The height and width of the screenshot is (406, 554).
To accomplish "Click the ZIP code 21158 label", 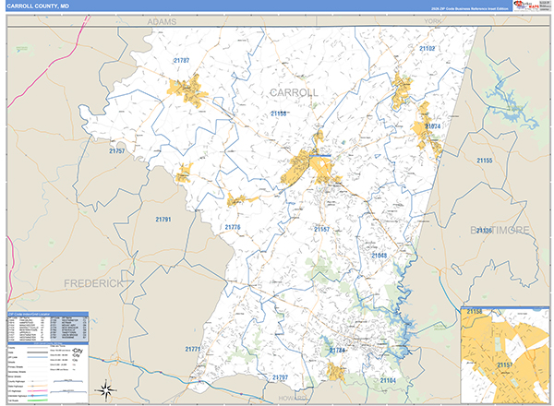I will coord(279,113).
